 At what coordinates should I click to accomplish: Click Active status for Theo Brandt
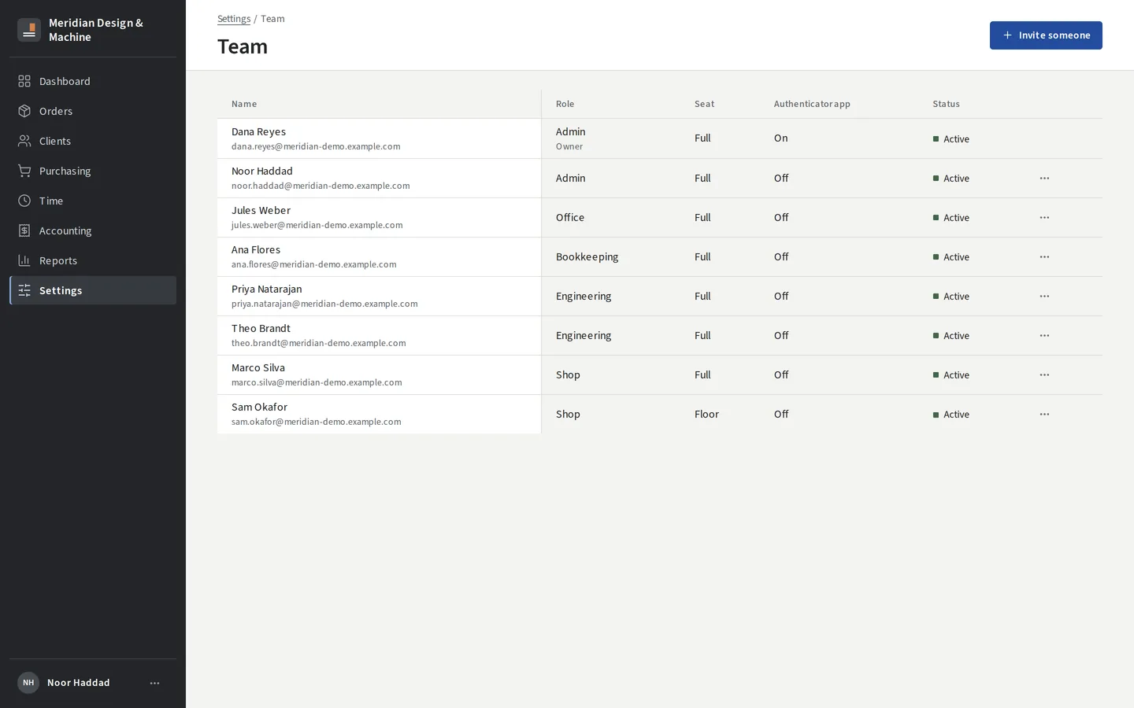[x=951, y=336]
